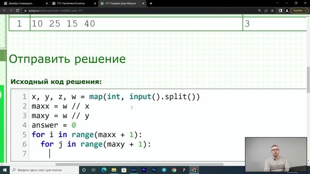
Task: Open the browser profile icon
Action: [x=287, y=11]
